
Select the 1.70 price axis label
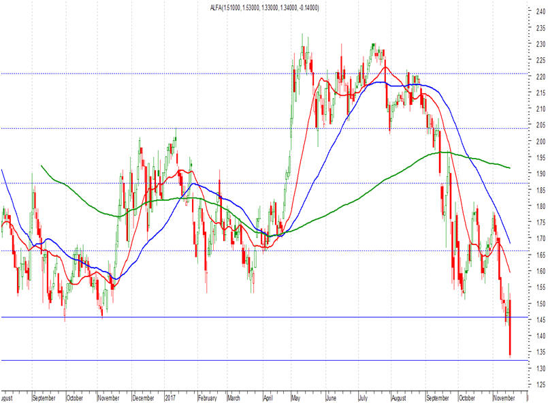[x=541, y=238]
